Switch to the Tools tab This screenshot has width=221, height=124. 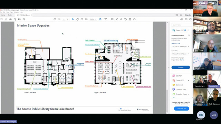click(10, 15)
